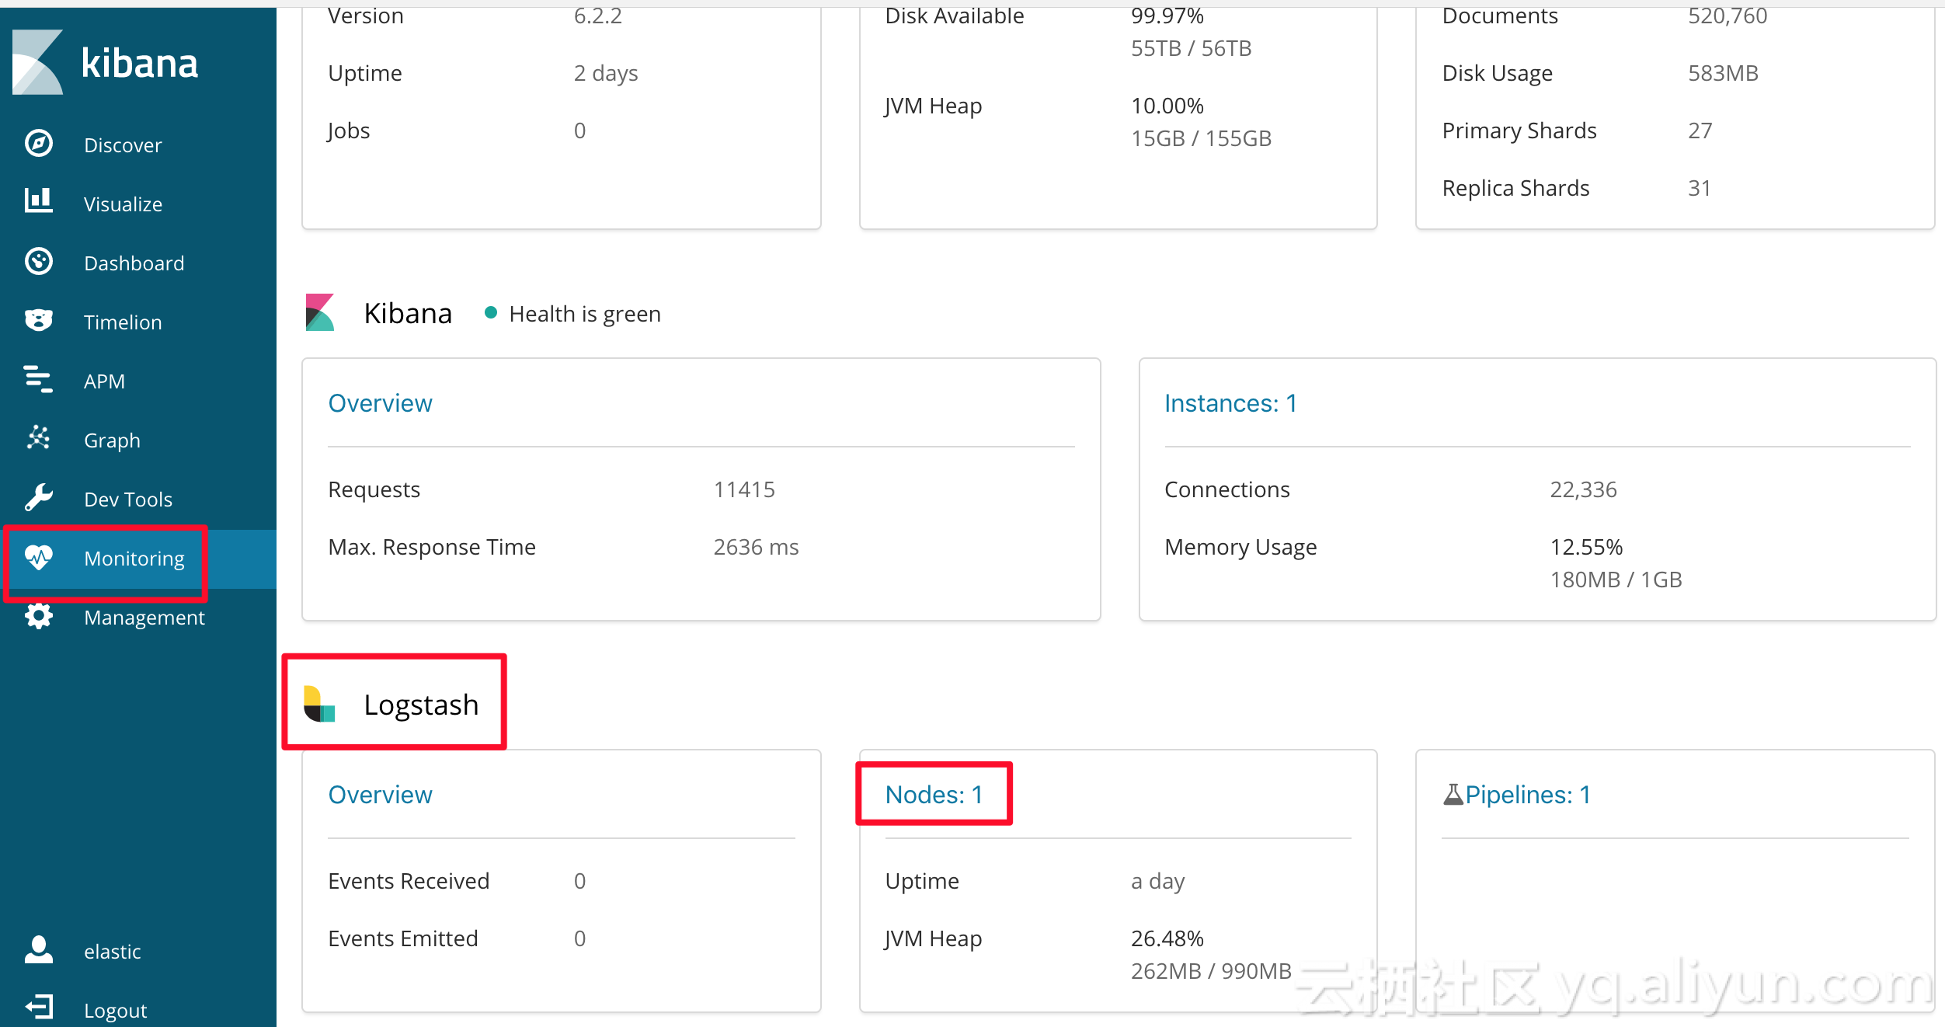
Task: Click the 180MB / 1GB text
Action: click(1616, 580)
